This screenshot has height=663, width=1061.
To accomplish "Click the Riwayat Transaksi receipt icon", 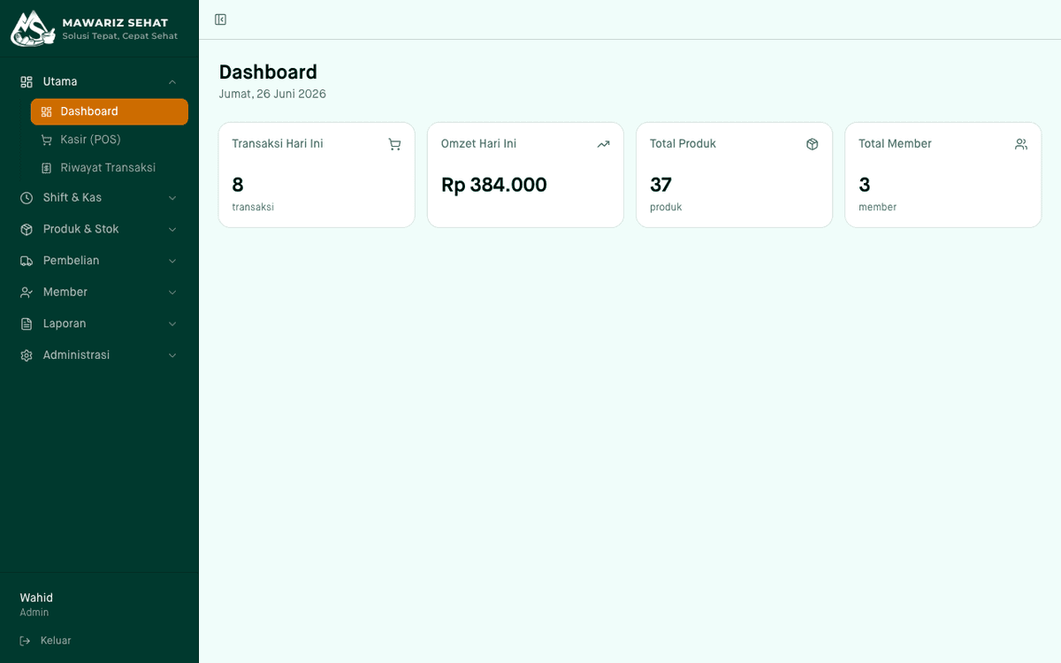I will tap(46, 168).
